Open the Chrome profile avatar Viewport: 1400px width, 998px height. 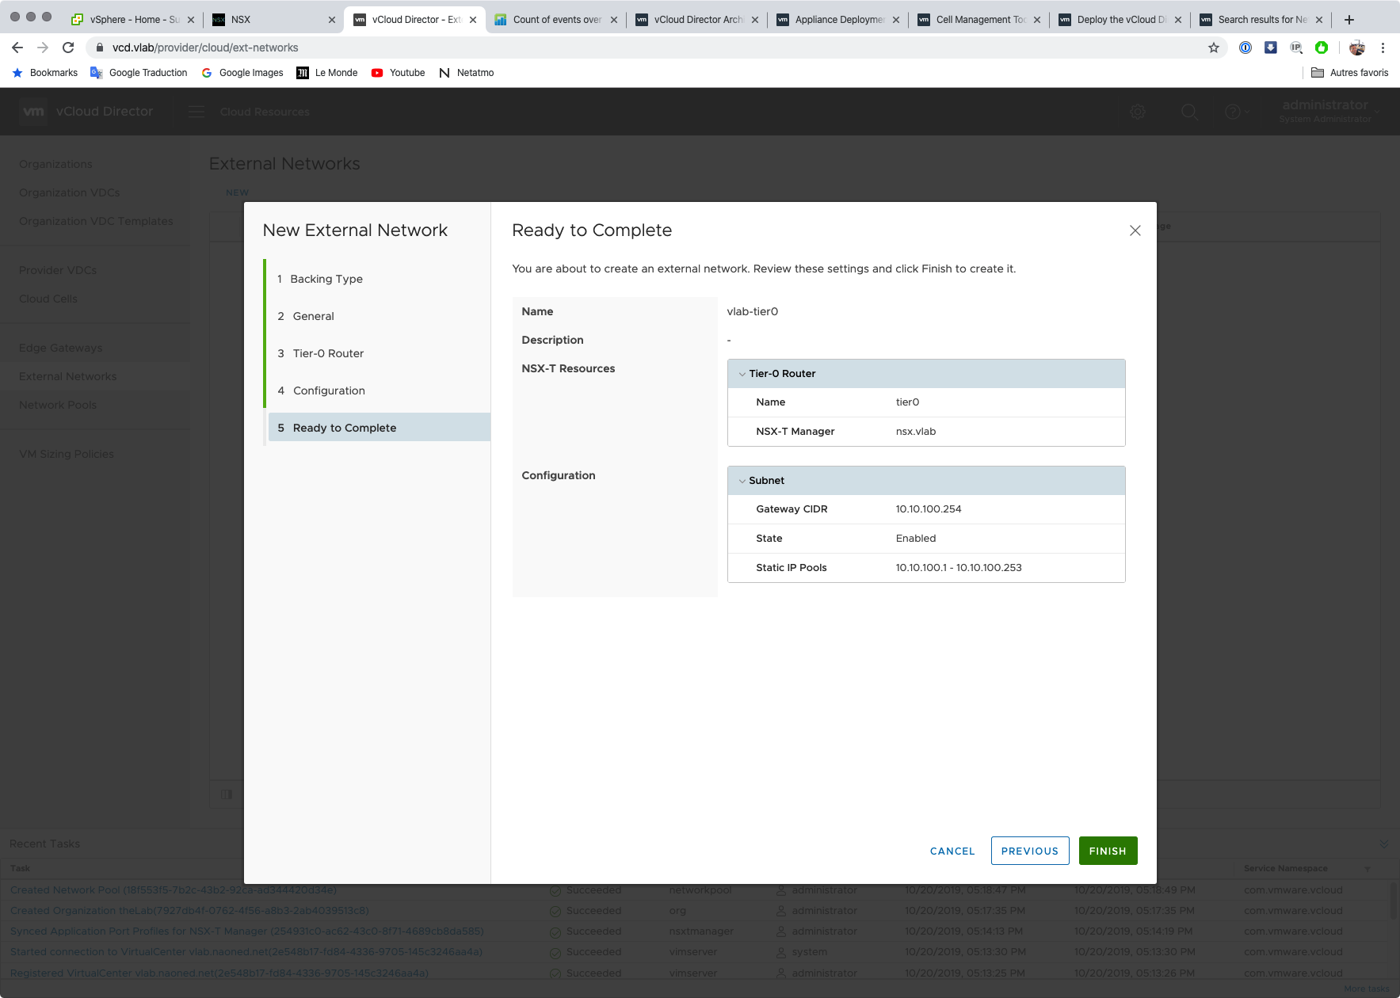[1357, 48]
